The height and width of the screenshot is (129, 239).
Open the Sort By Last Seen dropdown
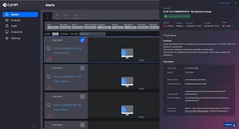coord(93,34)
